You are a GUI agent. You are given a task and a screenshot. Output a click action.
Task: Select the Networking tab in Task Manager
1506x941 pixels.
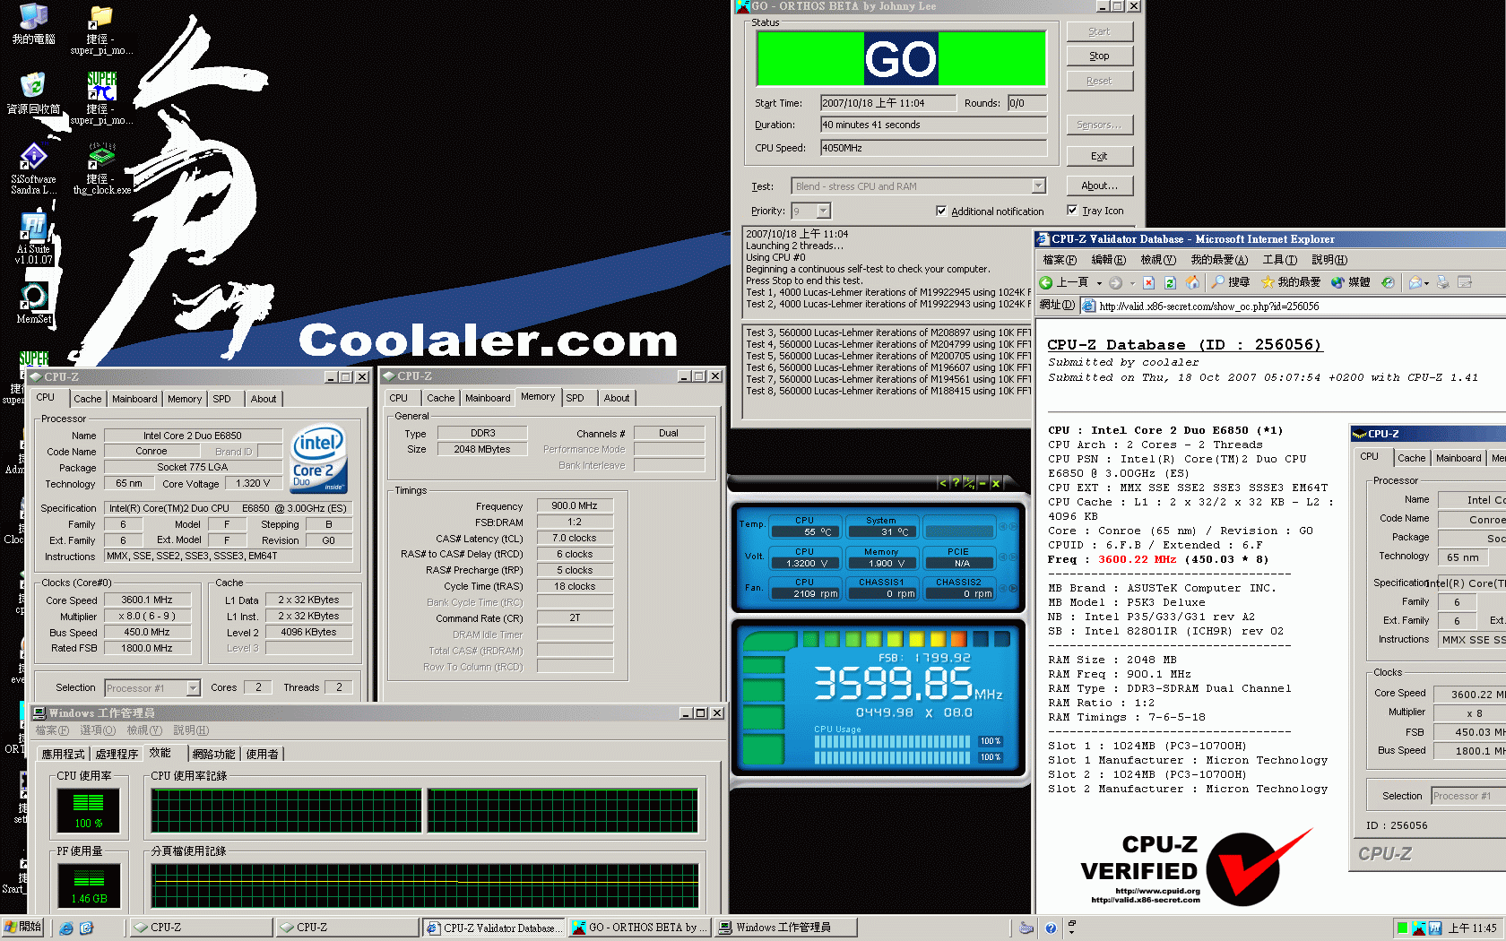pyautogui.click(x=213, y=754)
